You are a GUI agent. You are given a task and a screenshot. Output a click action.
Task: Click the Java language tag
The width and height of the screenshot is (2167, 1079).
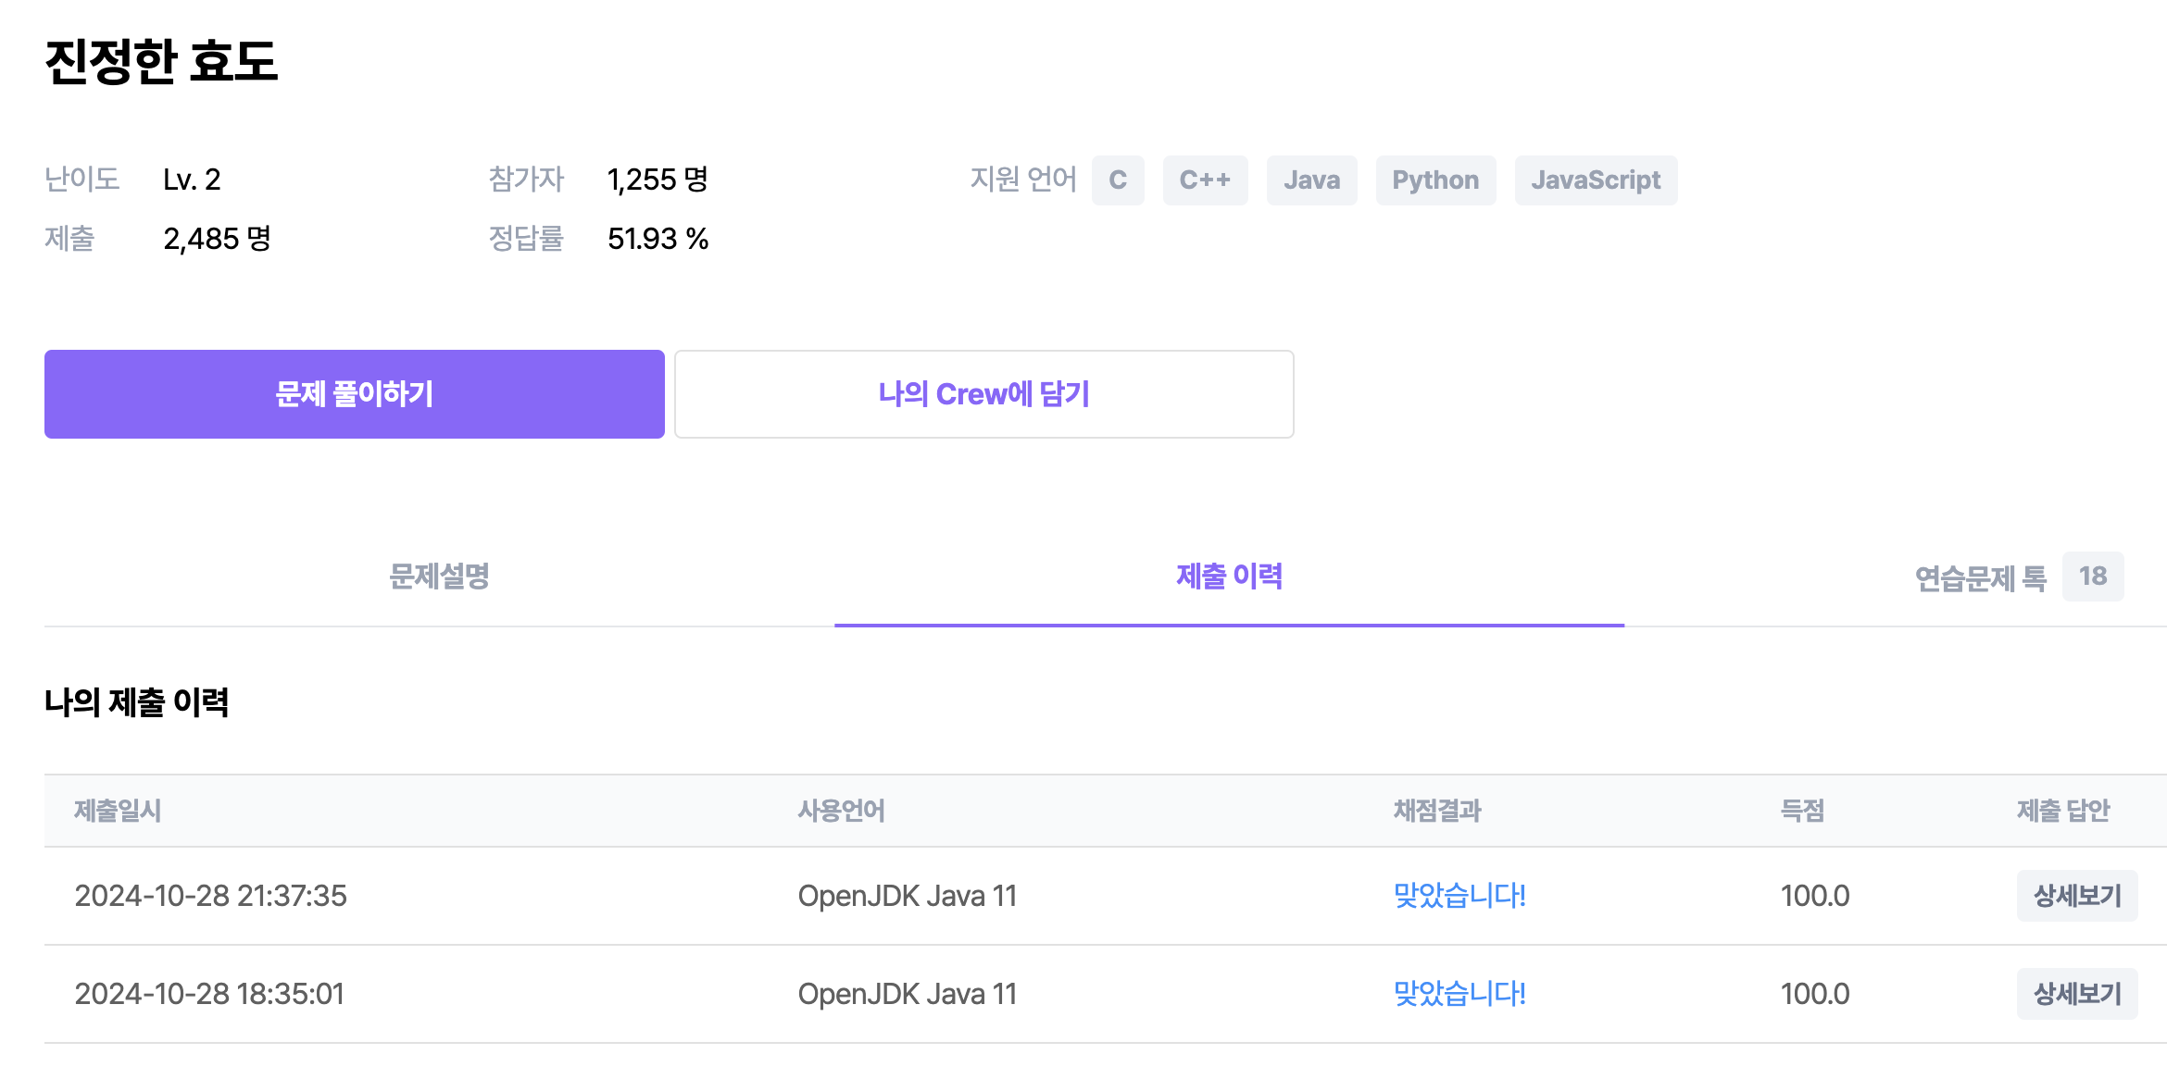(x=1311, y=180)
